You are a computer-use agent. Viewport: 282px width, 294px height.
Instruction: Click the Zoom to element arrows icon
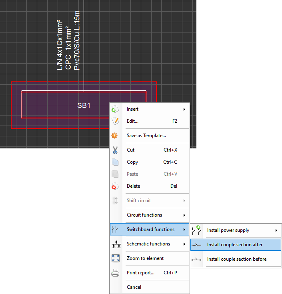(116, 258)
